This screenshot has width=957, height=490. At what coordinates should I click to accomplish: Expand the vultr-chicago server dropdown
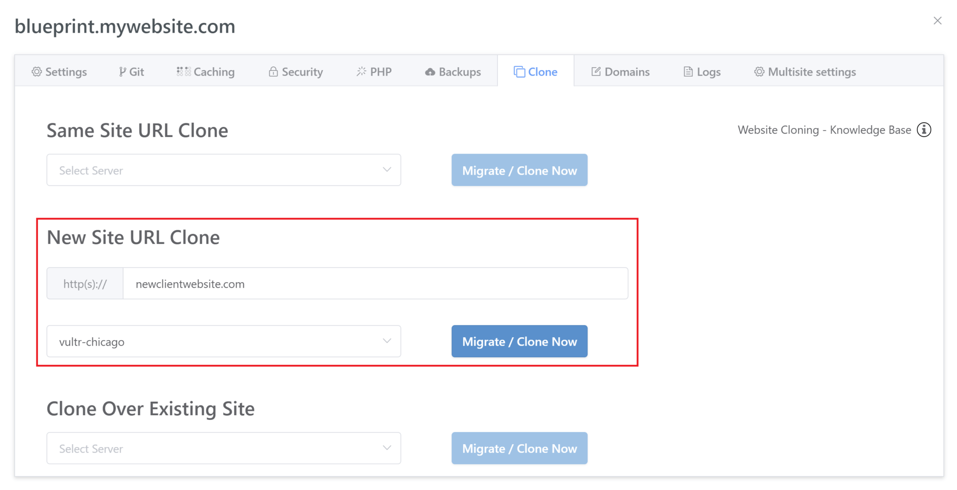tap(223, 341)
